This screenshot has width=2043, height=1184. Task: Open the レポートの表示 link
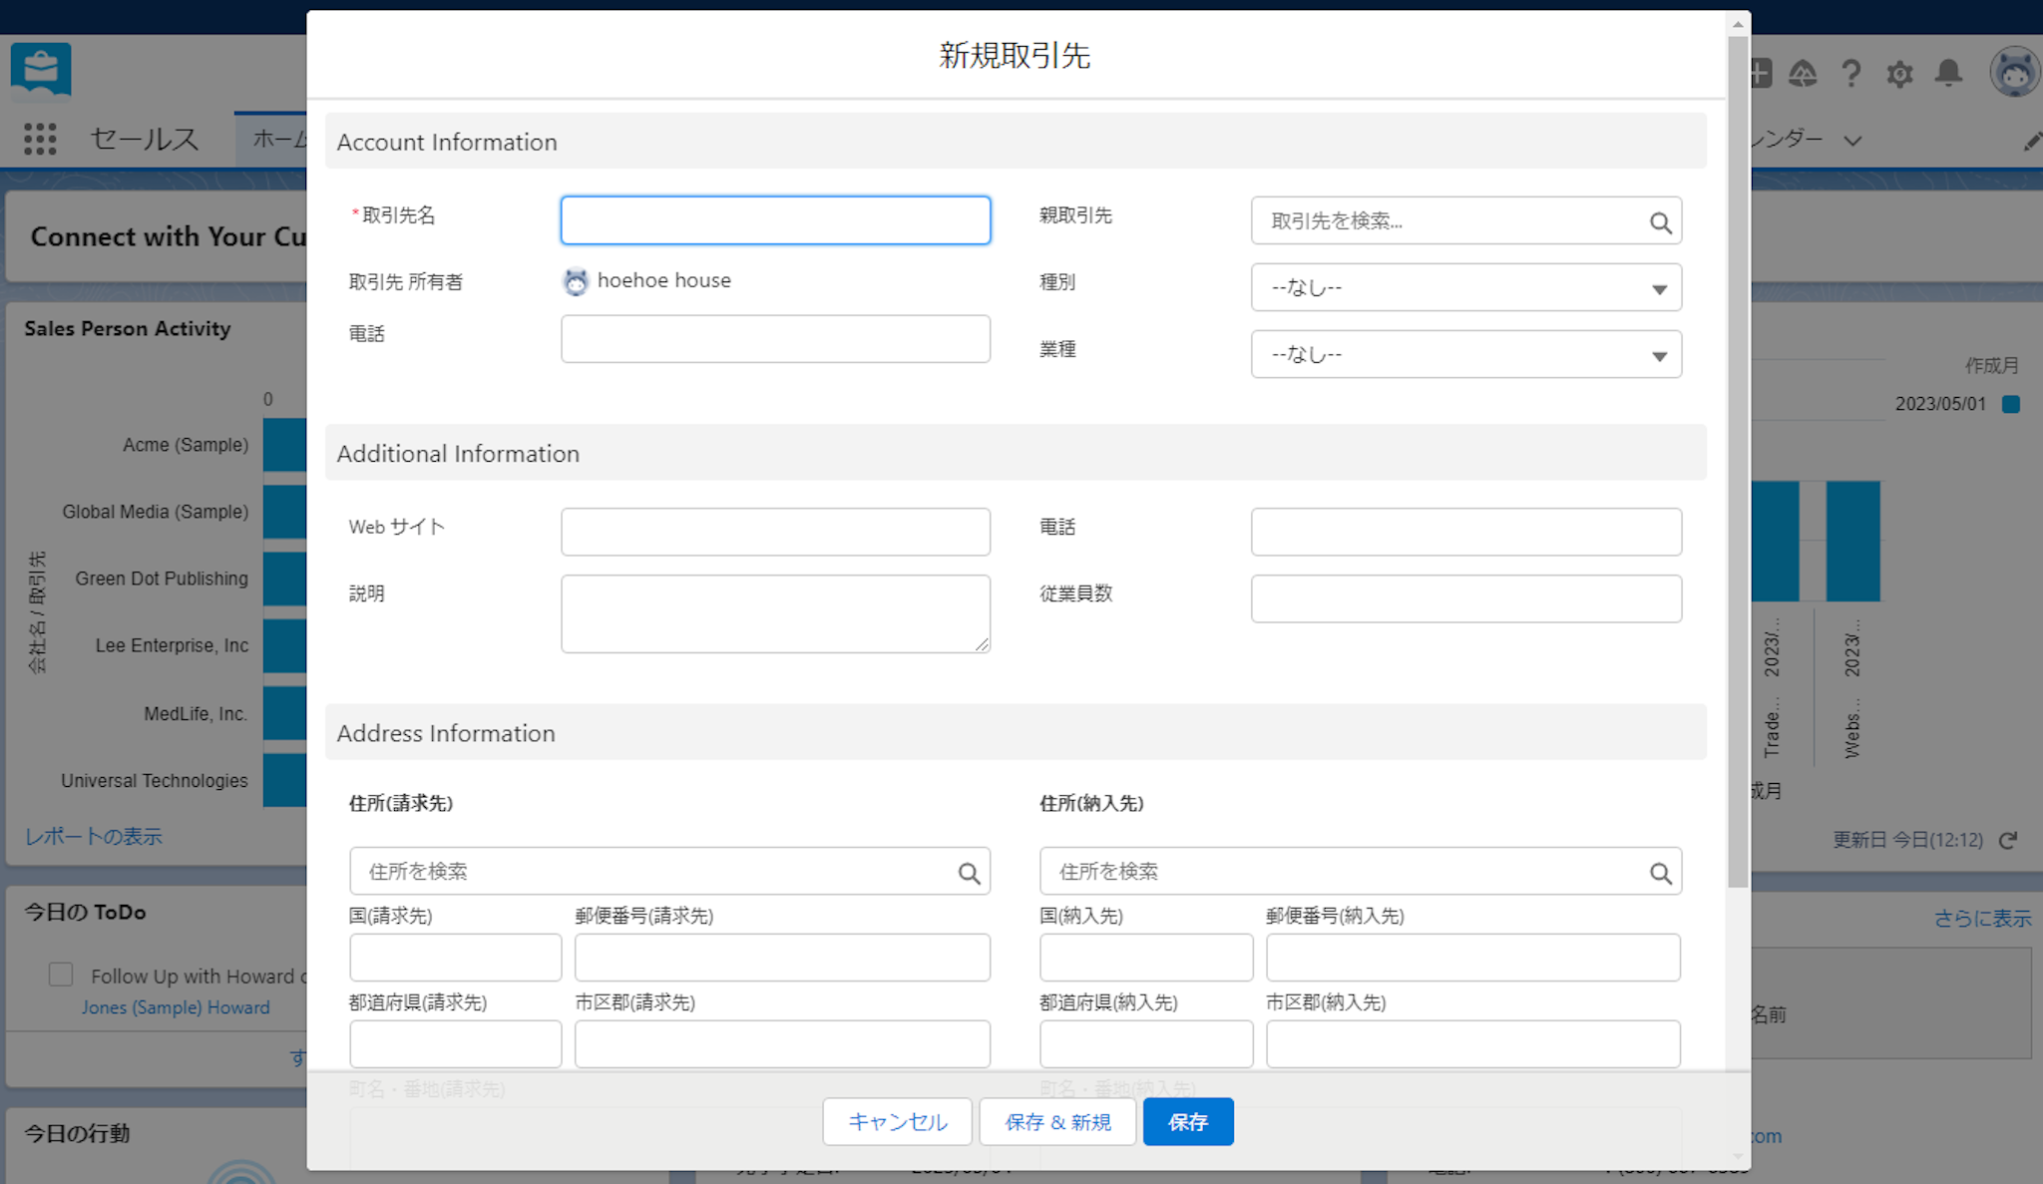[94, 837]
